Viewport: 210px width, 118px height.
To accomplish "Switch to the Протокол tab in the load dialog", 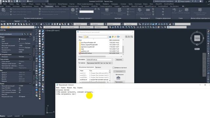I will coord(98,67).
